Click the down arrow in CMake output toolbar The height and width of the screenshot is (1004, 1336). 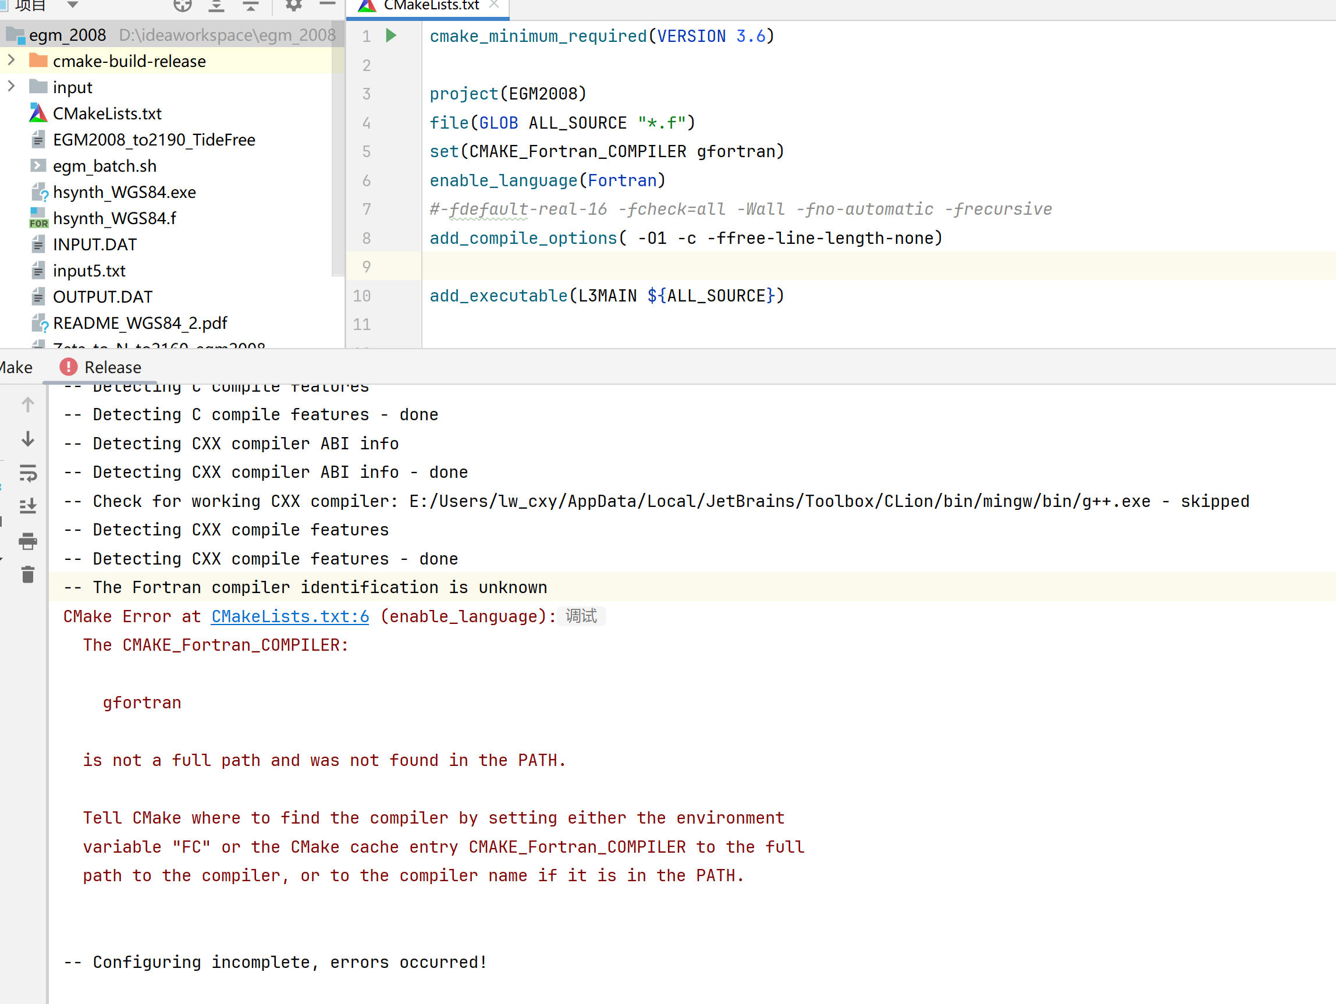click(28, 439)
